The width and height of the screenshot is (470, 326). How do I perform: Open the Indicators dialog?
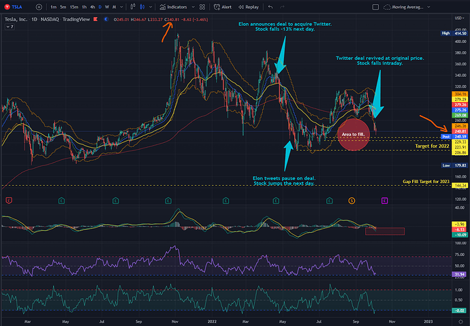click(173, 7)
